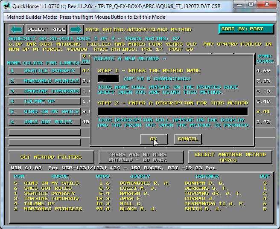The image size is (280, 229).
Task: Click WIND IN MY SAILS entry
Action: (x=44, y=112)
